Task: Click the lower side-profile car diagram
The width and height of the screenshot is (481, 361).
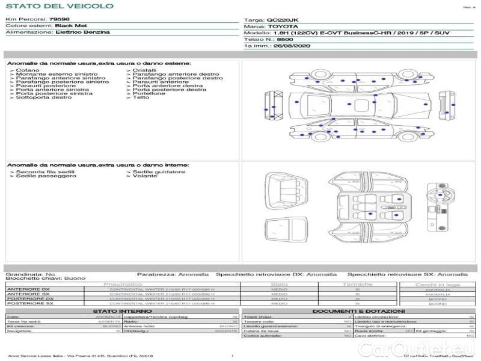Action: click(x=361, y=130)
